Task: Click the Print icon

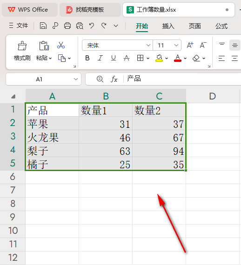Action: click(67, 26)
